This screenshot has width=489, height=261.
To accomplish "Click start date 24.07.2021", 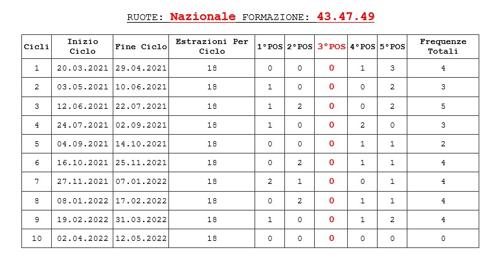I will click(x=82, y=125).
